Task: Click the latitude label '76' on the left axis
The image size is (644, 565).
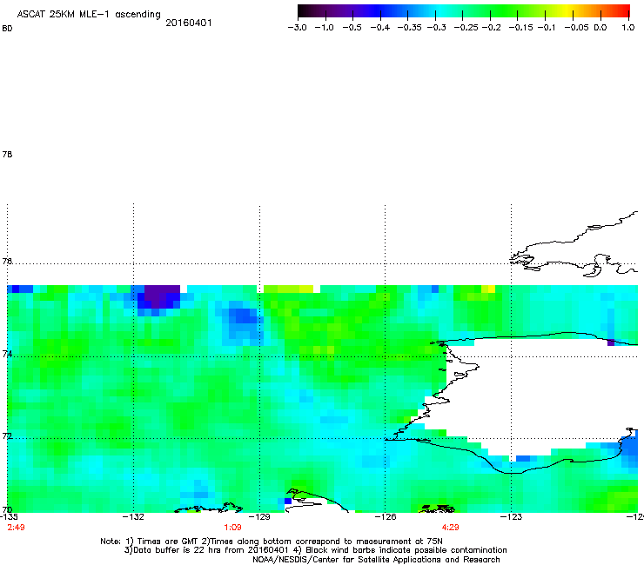Action: [7, 261]
